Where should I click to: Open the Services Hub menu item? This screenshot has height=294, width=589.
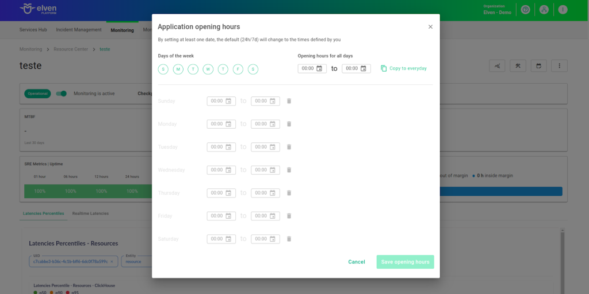coord(33,30)
